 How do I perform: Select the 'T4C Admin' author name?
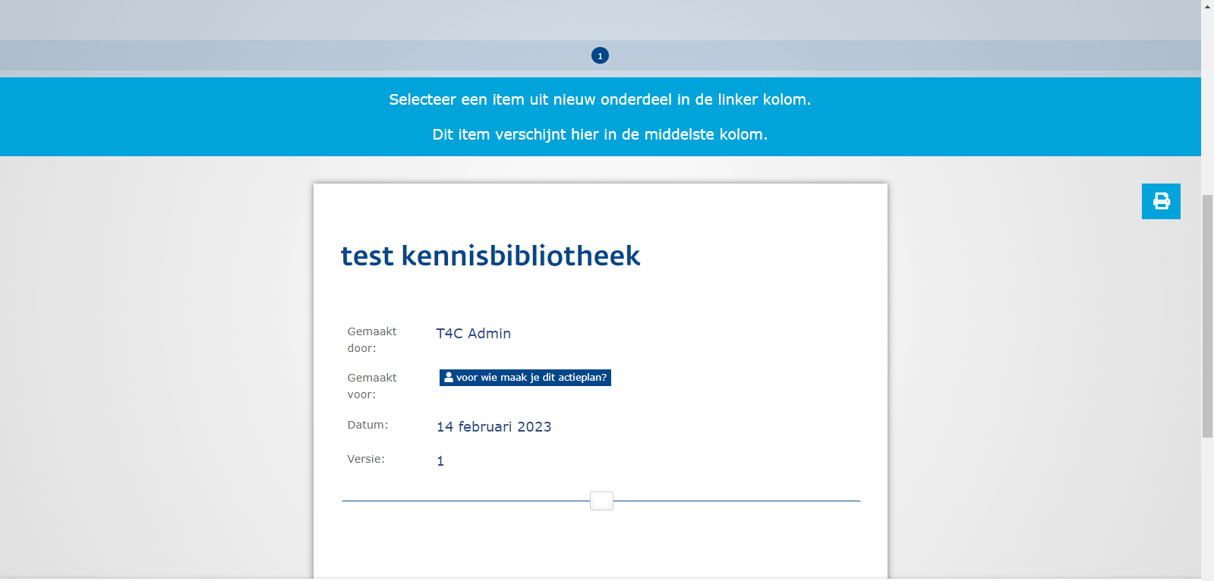pos(473,334)
